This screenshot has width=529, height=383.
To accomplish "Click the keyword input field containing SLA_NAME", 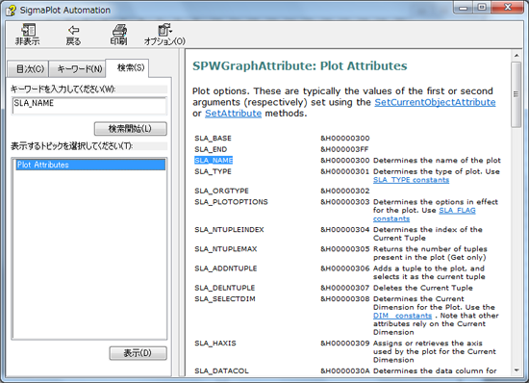I will (89, 106).
